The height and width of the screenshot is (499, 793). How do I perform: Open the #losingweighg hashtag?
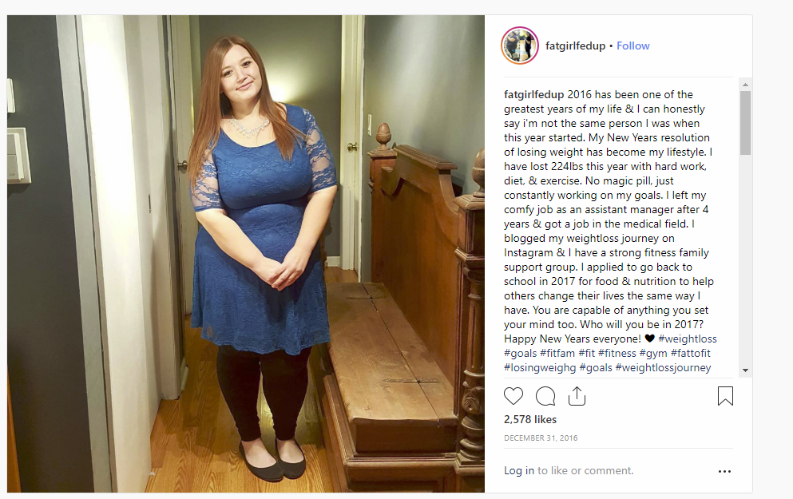(x=540, y=367)
